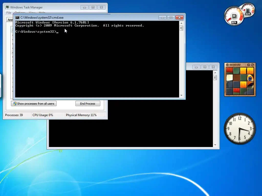
Task: Minimize the background command prompt window
Action: coord(196,67)
